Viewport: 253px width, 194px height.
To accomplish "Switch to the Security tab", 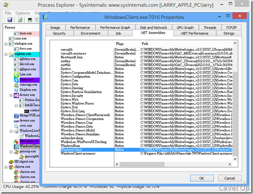I will pos(59,33).
